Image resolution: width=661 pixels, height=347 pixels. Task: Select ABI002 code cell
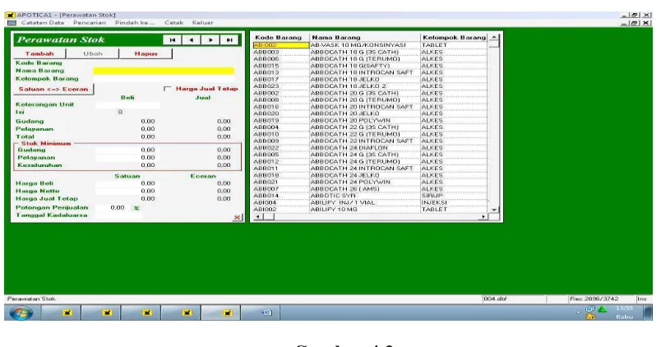click(280, 209)
